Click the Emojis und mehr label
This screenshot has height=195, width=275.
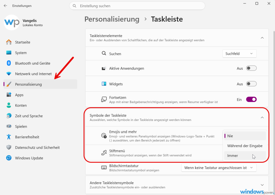(x=123, y=132)
